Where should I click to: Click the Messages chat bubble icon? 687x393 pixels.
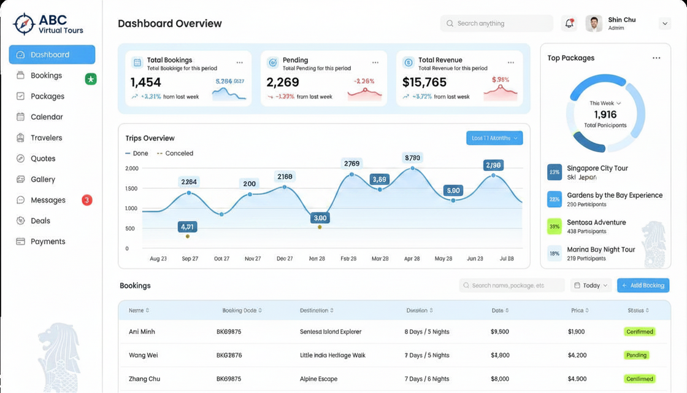click(21, 200)
